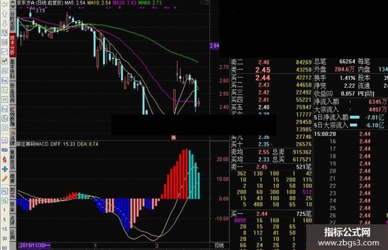Screen dimensions: 388x250
Task: Open the line chart icon in the left toolbar
Action: (5, 51)
